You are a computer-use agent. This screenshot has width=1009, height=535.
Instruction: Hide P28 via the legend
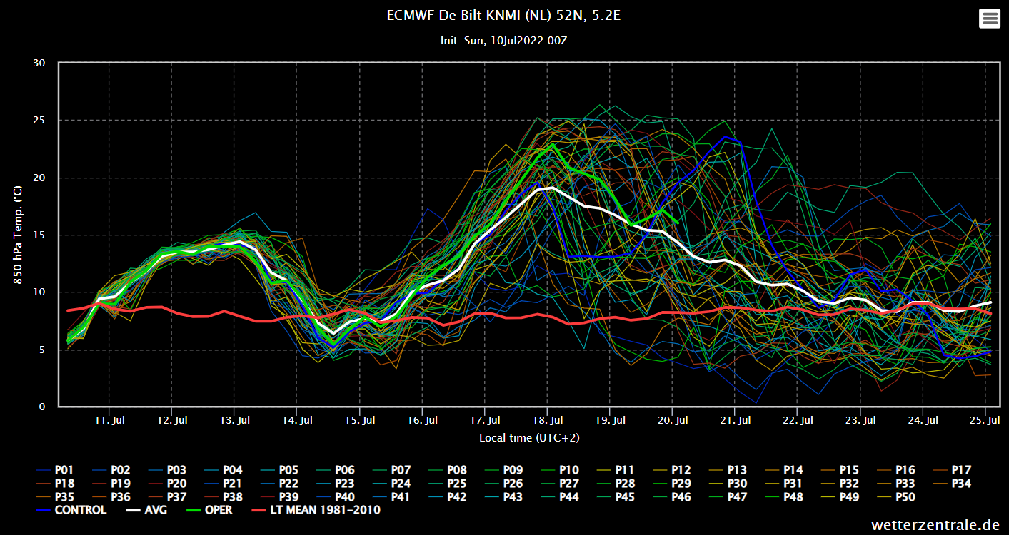[x=615, y=484]
